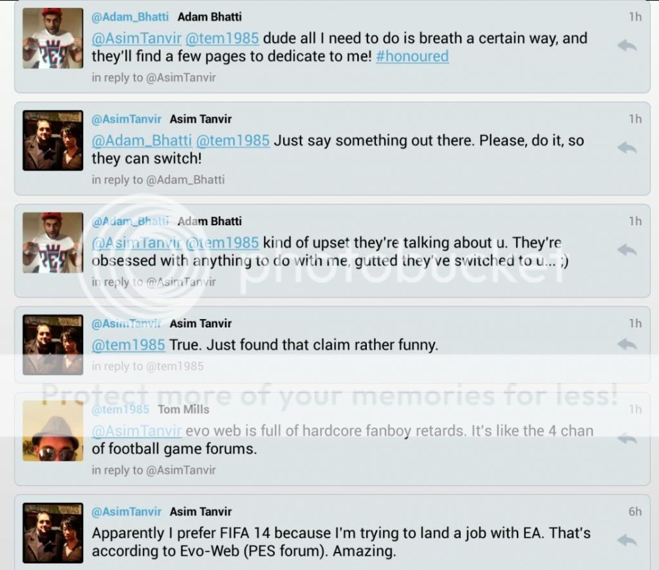Image resolution: width=659 pixels, height=570 pixels.
Task: Open the @AsimTanvir mention in Tom Mills' tweet
Action: (x=136, y=430)
